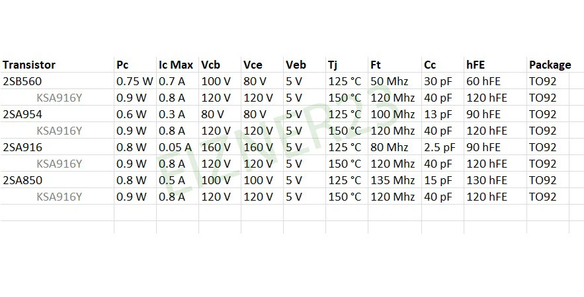
Task: Select the 2SA916 transistor cell
Action: coord(22,147)
